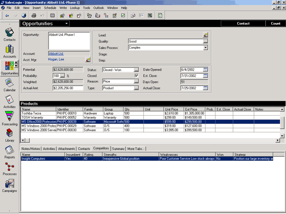This screenshot has width=286, height=214.
Task: Select the TOSH Warranty product row
Action: tap(151, 118)
